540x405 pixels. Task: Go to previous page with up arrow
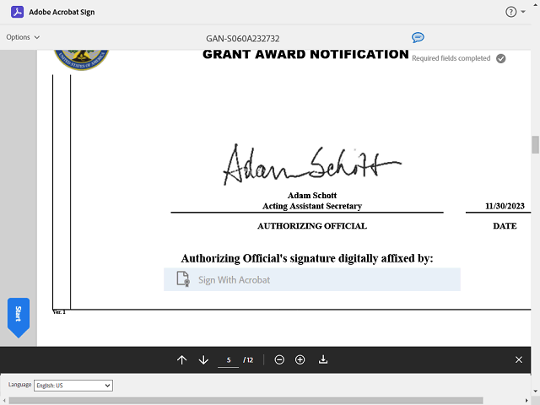[x=182, y=360]
